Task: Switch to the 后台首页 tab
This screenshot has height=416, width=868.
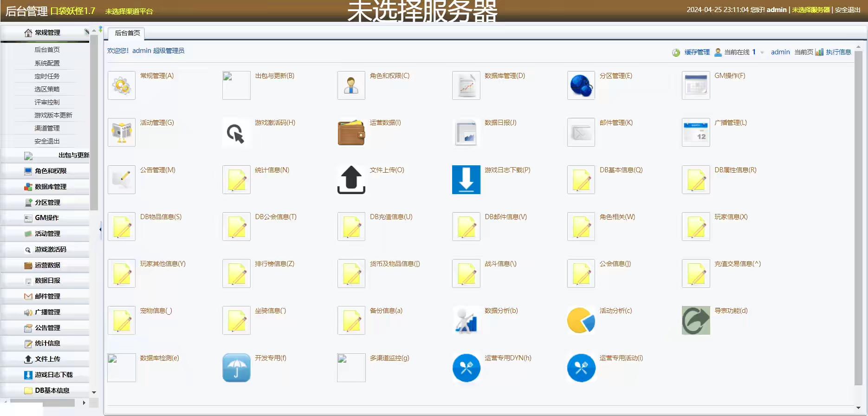Action: coord(127,33)
